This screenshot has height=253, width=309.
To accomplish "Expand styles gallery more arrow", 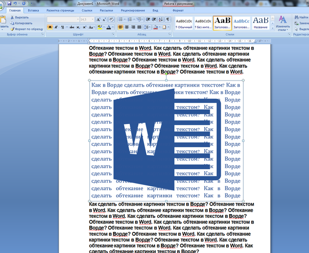I will (273, 29).
